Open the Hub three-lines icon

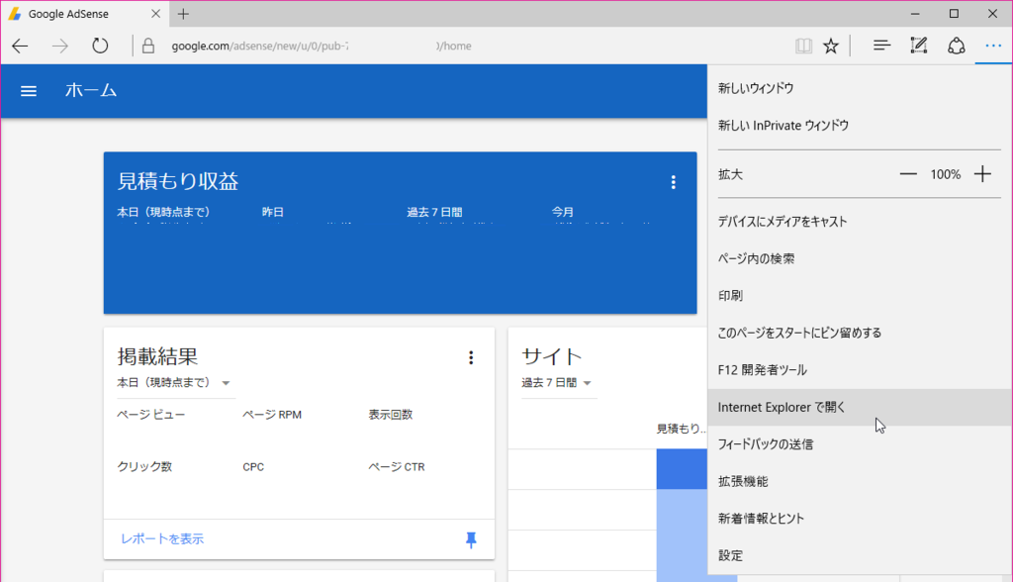[x=881, y=46]
